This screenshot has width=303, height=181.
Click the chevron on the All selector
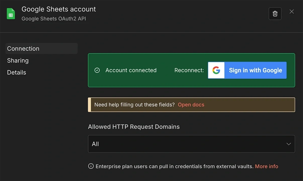289,144
